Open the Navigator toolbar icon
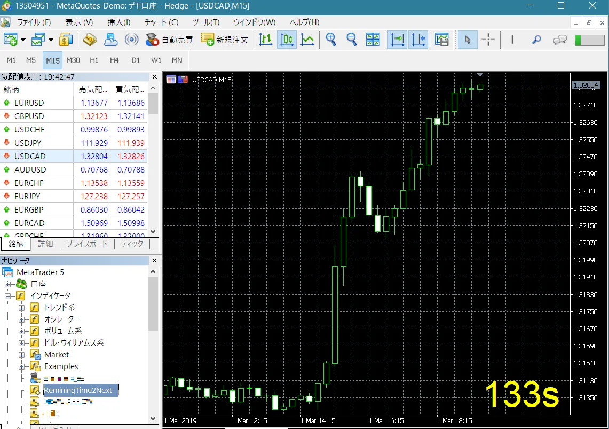The width and height of the screenshot is (609, 429). point(110,40)
